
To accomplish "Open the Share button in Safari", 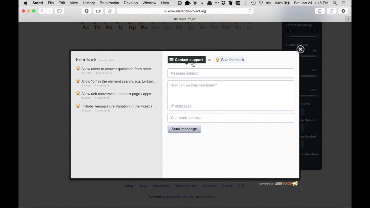I will 320,11.
